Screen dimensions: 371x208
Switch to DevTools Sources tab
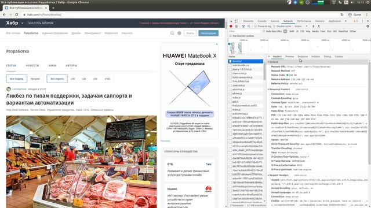pyautogui.click(x=275, y=21)
